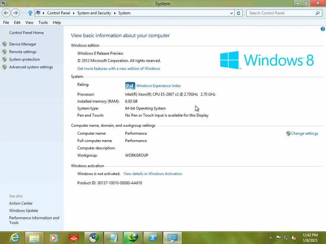Open the Chromium browser taskbar icon
This screenshot has height=244, width=326.
pyautogui.click(x=94, y=238)
